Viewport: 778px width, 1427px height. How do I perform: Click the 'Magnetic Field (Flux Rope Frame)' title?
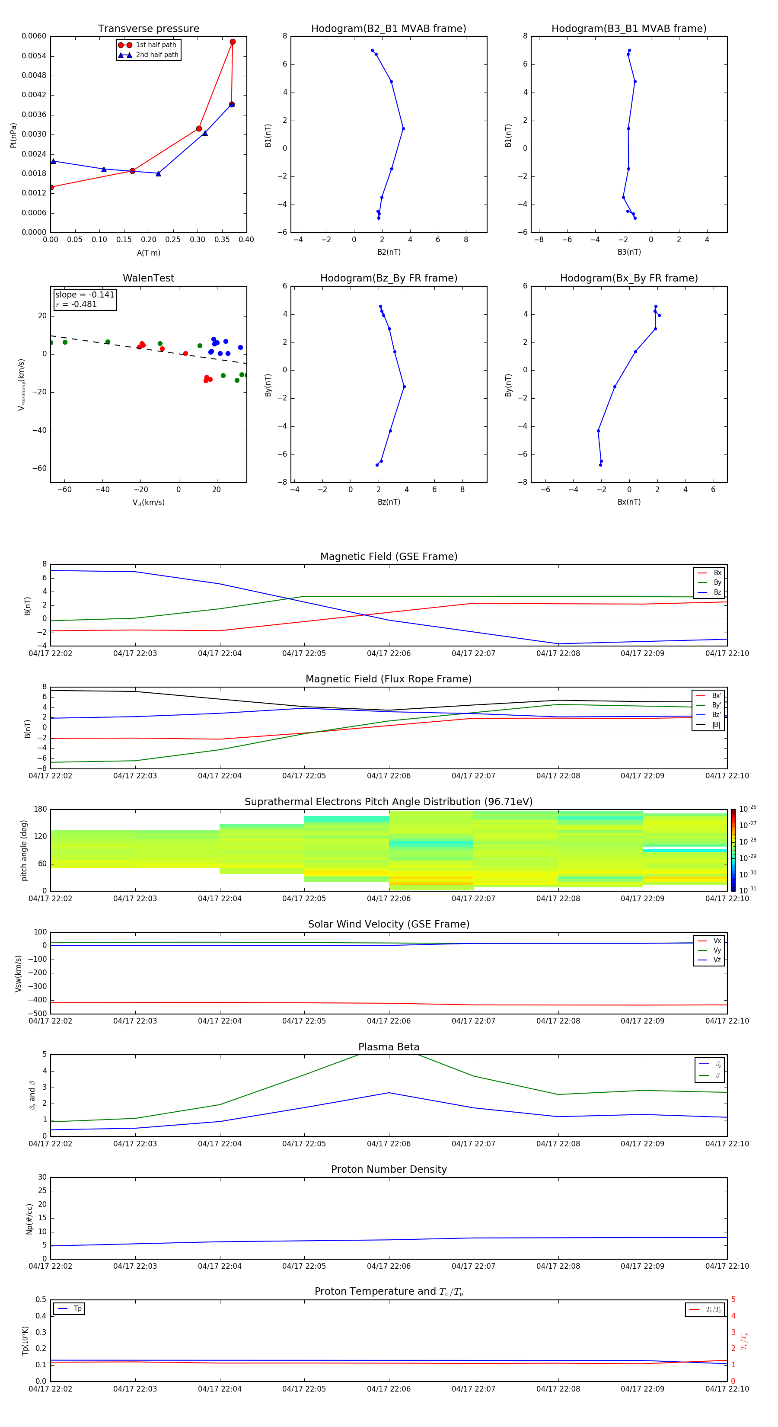click(389, 679)
